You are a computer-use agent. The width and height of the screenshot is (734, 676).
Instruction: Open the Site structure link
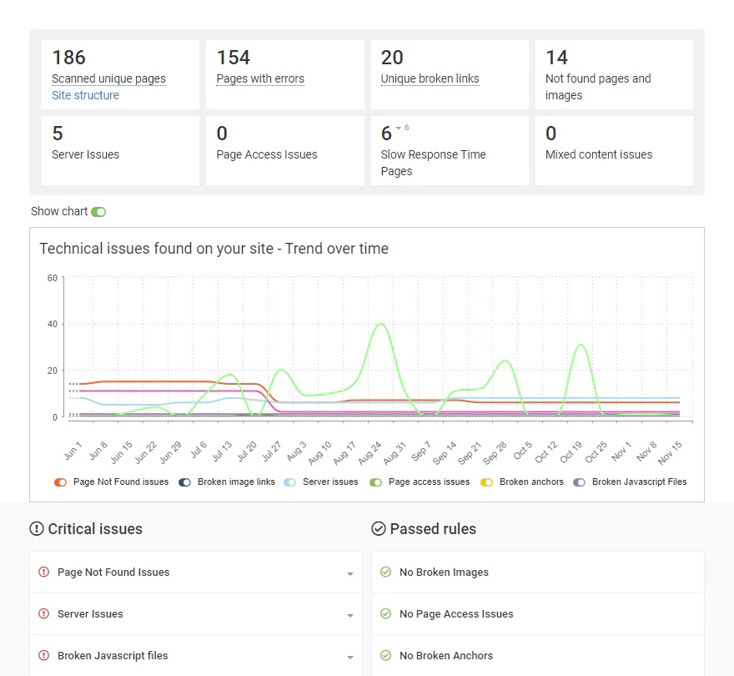tap(85, 95)
